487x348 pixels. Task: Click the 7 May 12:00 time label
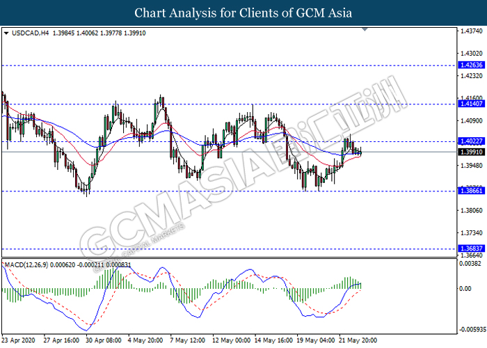click(189, 340)
